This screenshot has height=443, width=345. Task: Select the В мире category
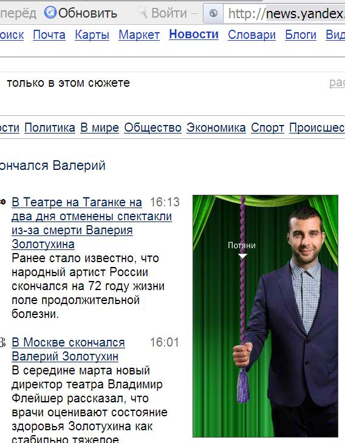100,127
